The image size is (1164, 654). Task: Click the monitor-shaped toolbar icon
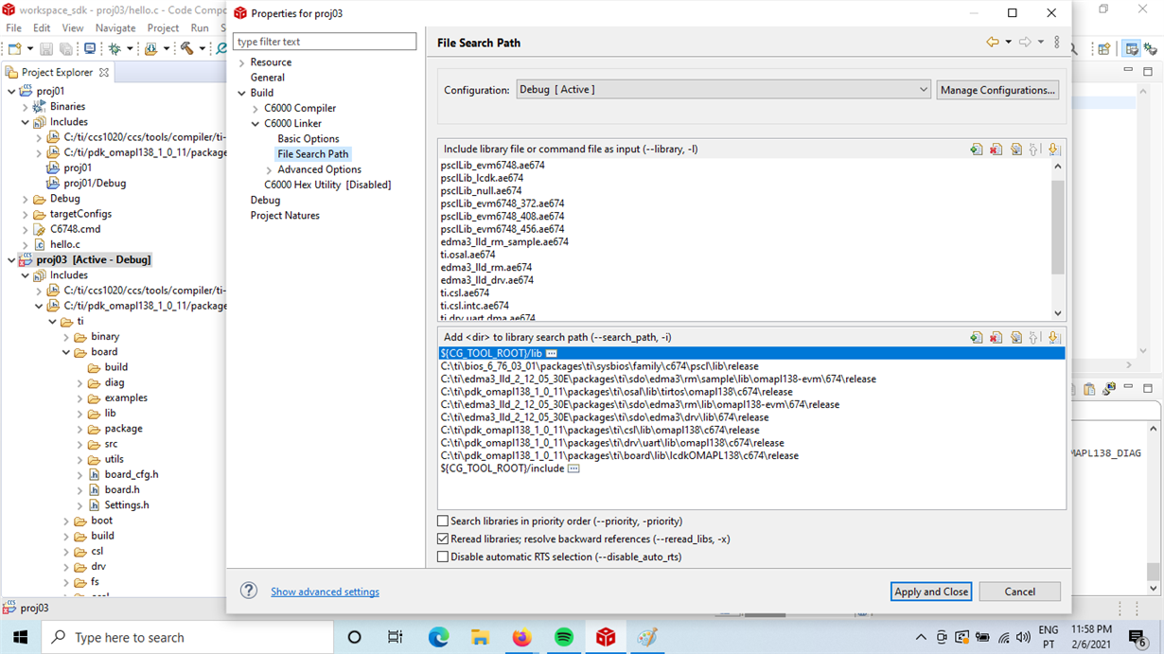pos(90,48)
